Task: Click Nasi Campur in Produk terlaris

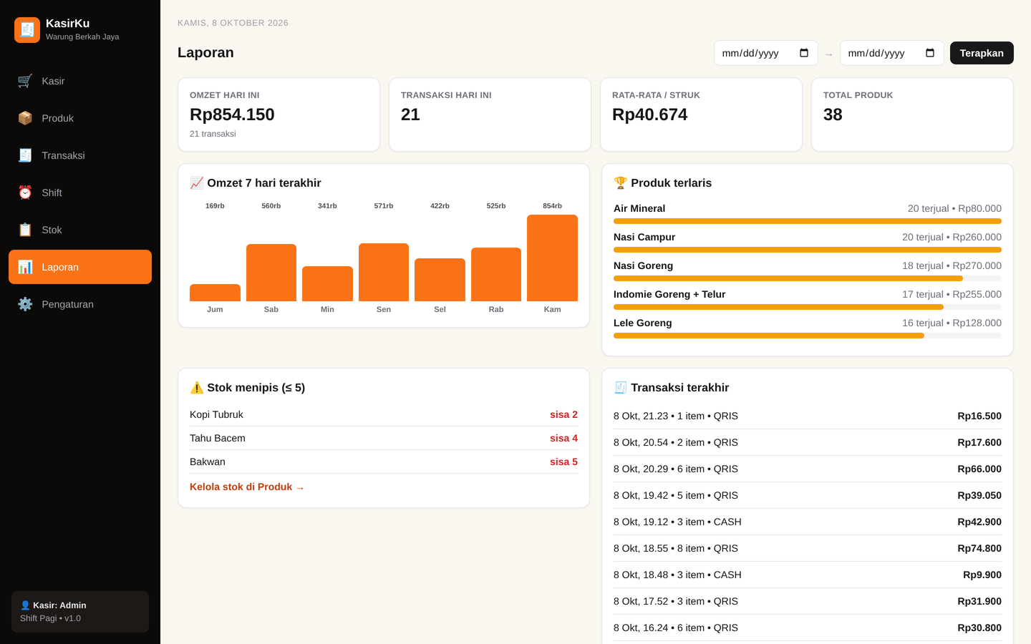Action: (x=644, y=237)
